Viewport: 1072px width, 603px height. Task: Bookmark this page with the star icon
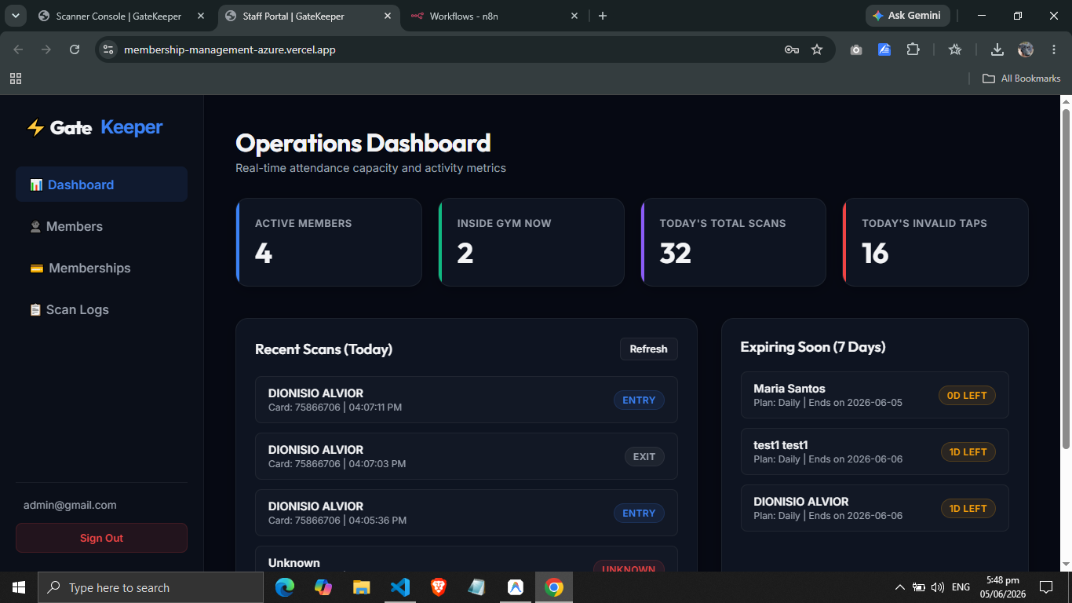(817, 49)
